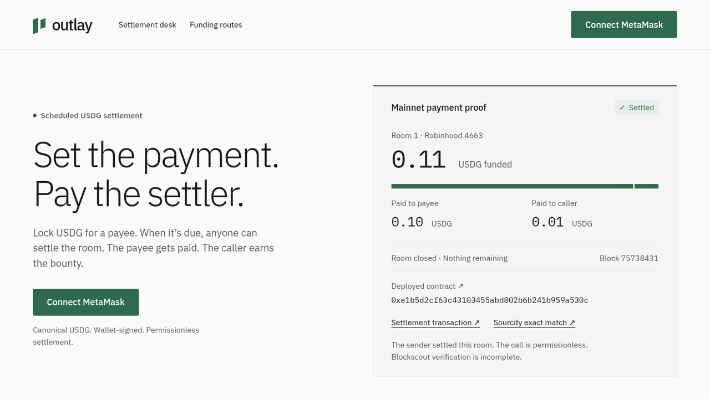Open the Funding routes nav item
This screenshot has width=710, height=399.
[216, 25]
